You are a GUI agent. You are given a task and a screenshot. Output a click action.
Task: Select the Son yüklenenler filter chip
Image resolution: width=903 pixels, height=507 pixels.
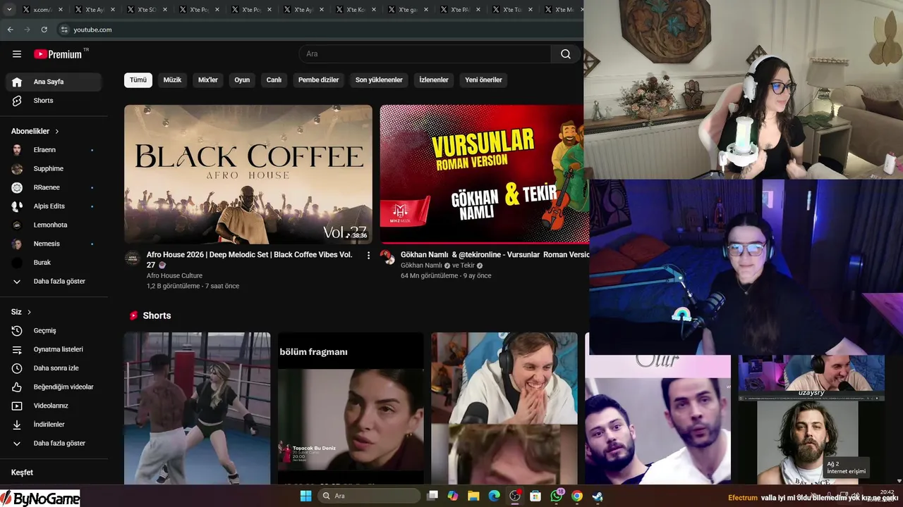click(x=379, y=80)
